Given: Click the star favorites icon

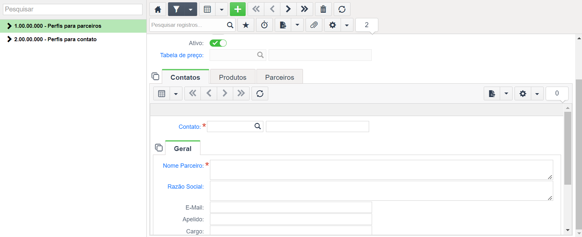Looking at the screenshot, I should 246,25.
